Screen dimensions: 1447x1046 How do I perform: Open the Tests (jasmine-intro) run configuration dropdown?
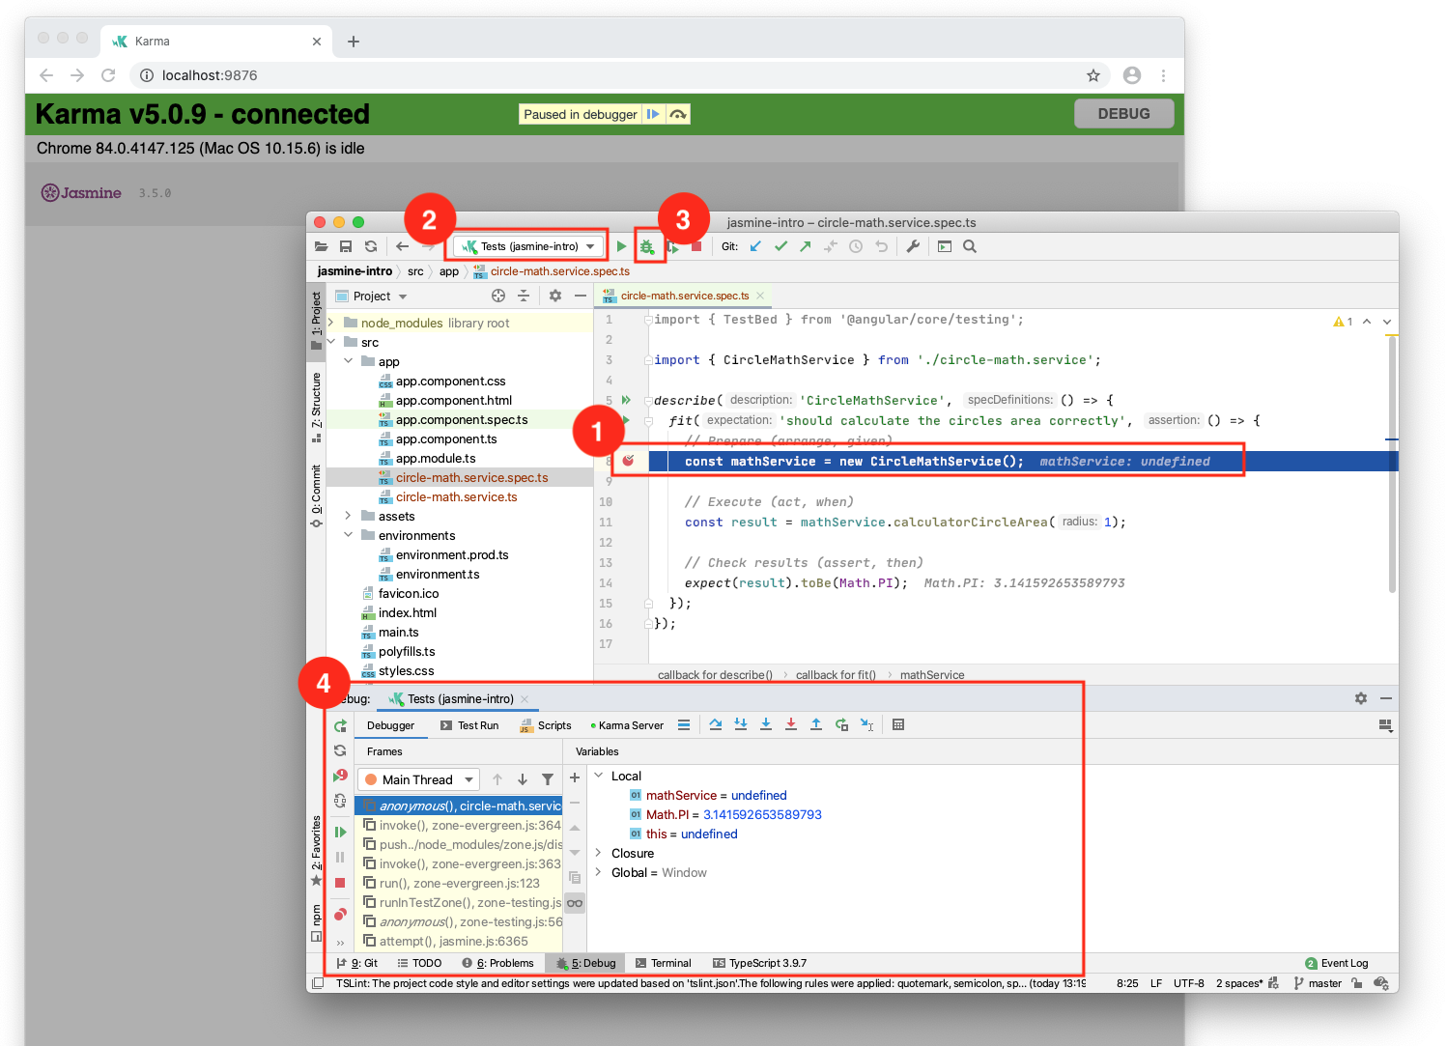click(x=529, y=246)
